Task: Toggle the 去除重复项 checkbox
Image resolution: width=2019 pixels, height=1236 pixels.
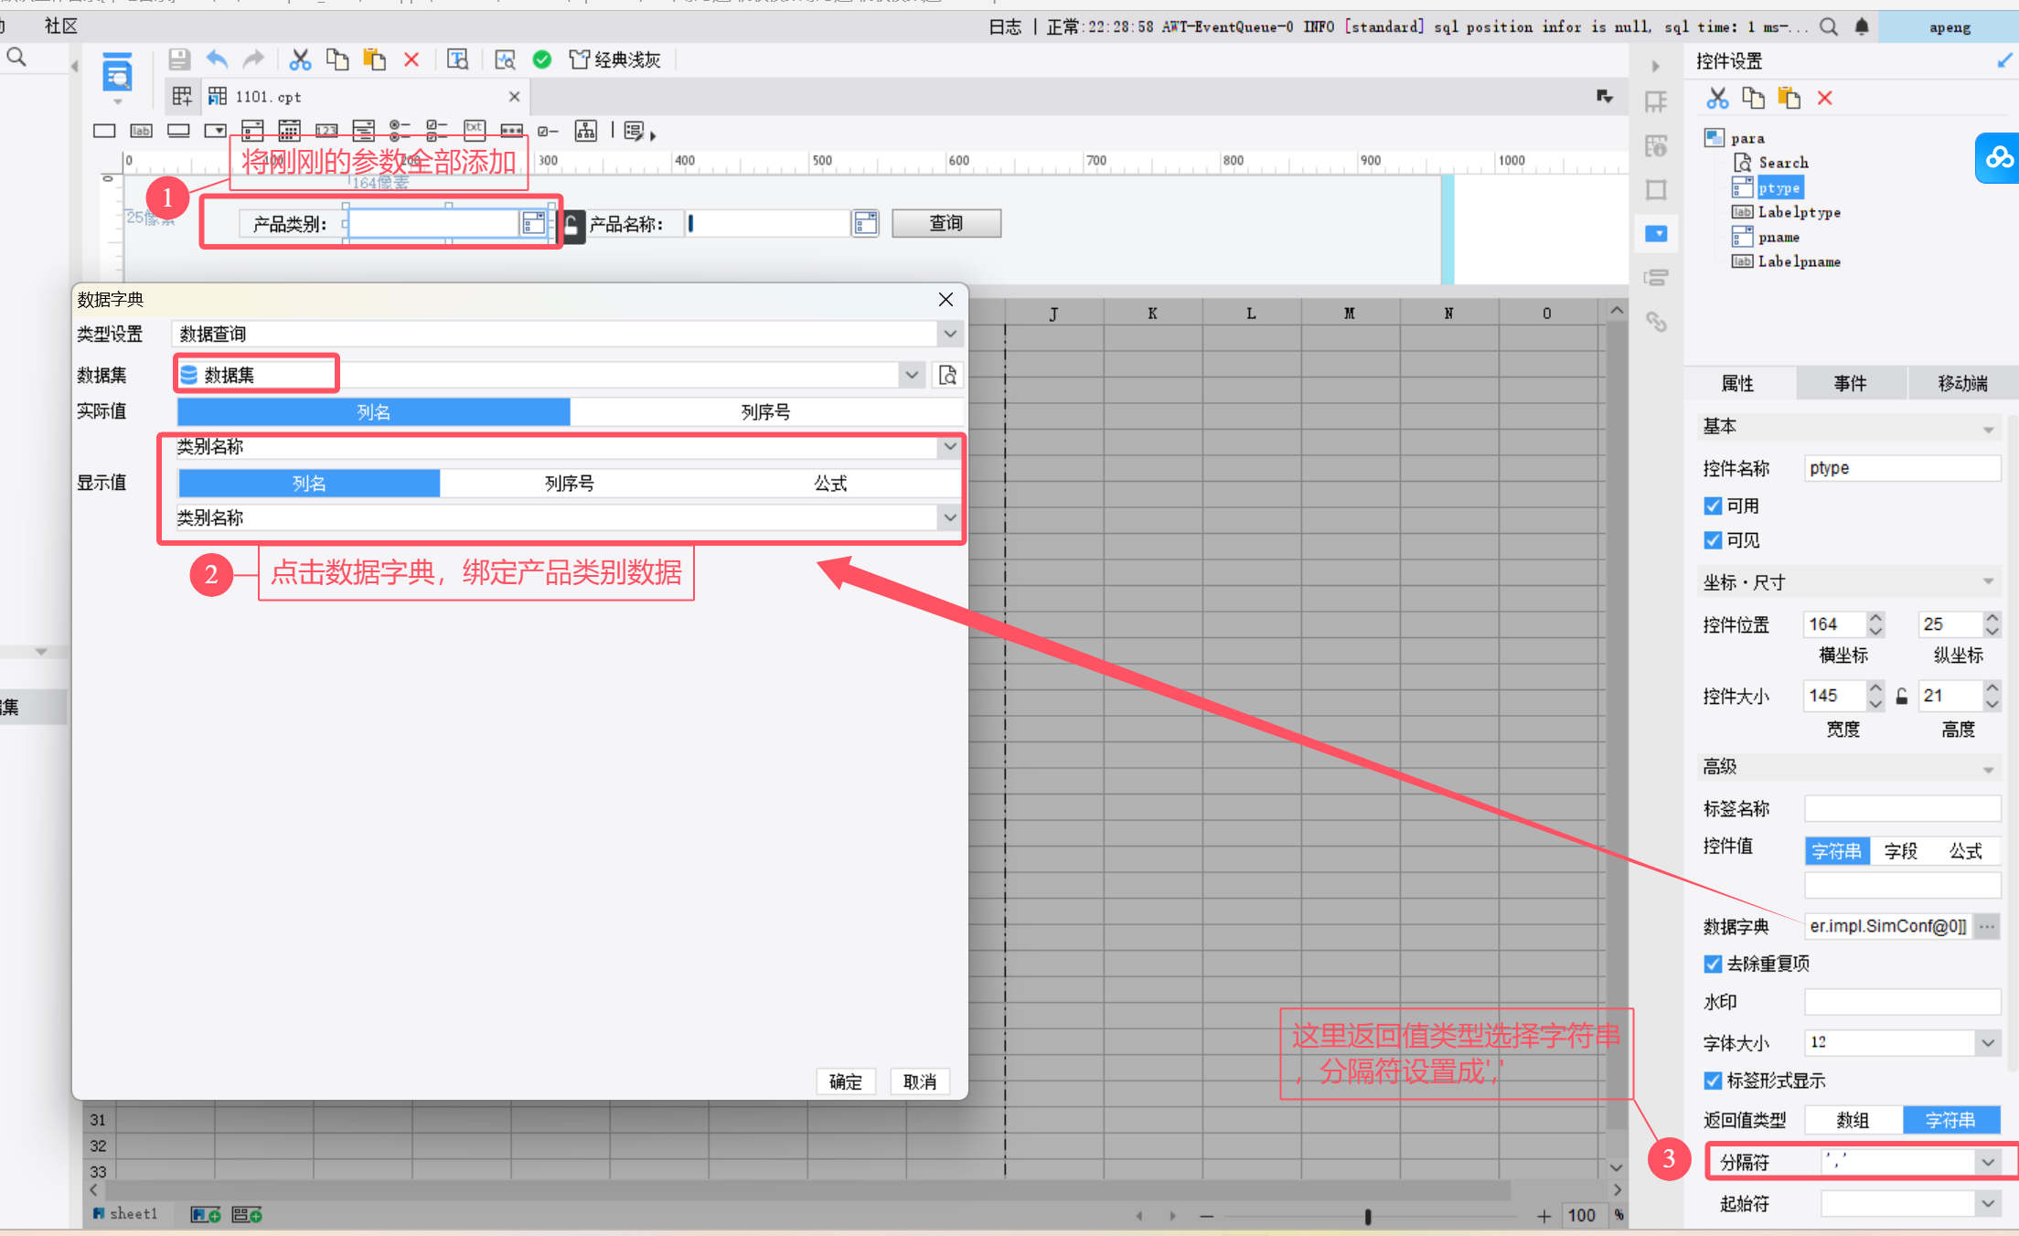Action: (x=1713, y=964)
